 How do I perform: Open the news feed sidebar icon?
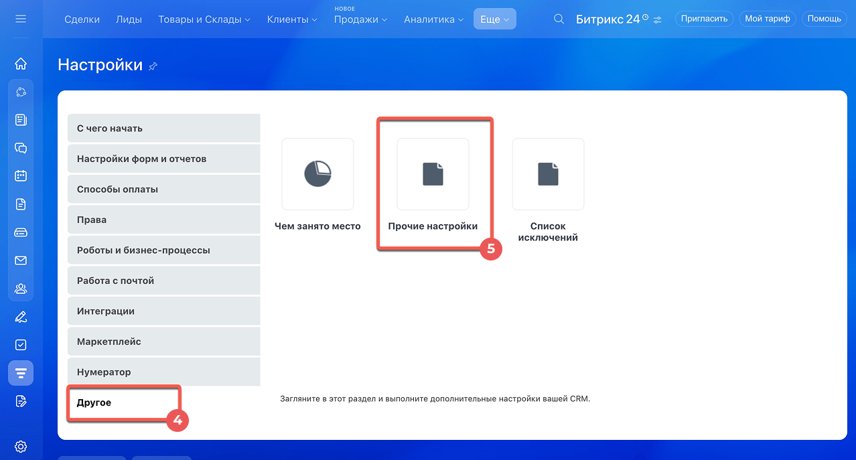(21, 120)
